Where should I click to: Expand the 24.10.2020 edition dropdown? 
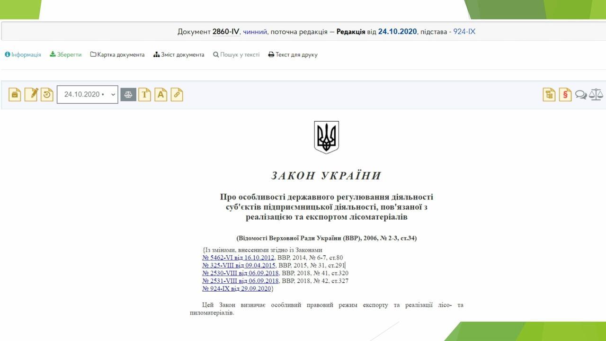(x=87, y=95)
